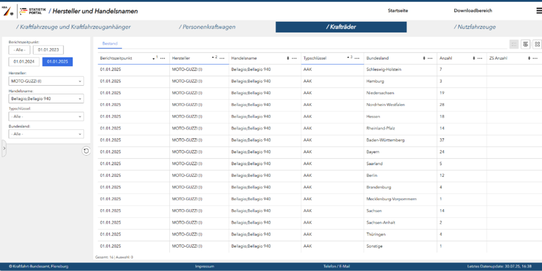542x271 pixels.
Task: Open the Hersteller dropdown showing MOTO-GUZZI
Action: [x=46, y=81]
